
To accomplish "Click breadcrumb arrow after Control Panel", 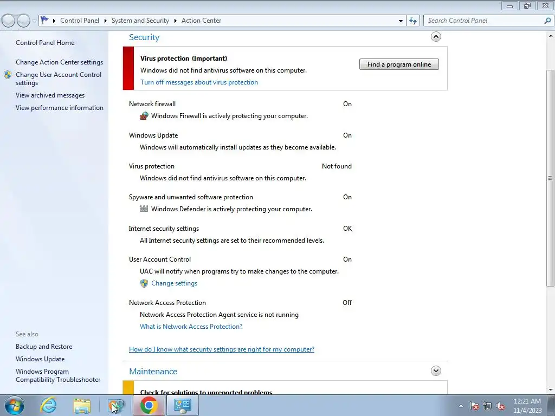I will (x=106, y=21).
